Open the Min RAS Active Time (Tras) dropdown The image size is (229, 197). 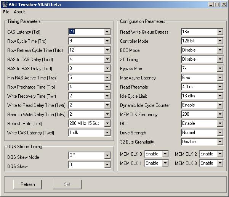[107, 78]
